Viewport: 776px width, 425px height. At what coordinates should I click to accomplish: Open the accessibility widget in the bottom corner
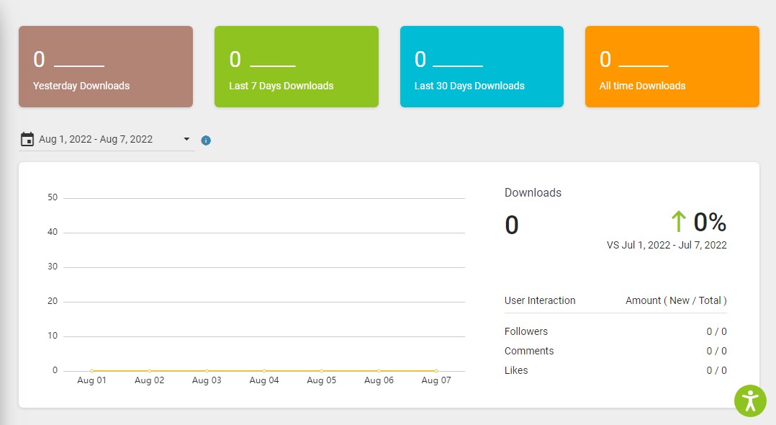click(x=750, y=401)
